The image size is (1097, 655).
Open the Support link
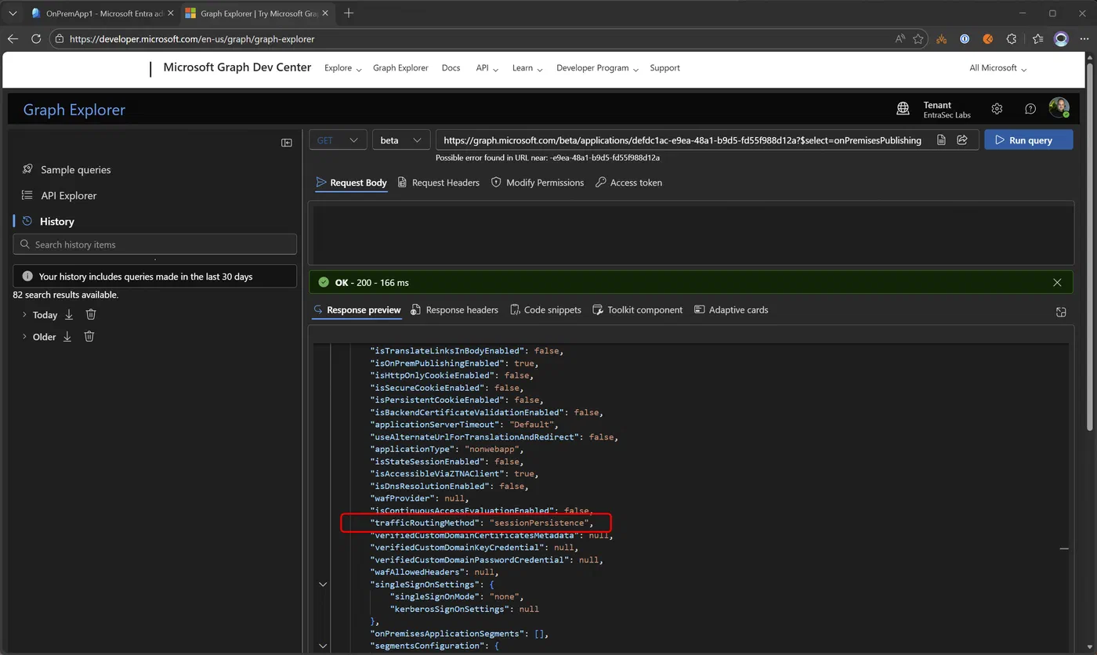point(664,68)
